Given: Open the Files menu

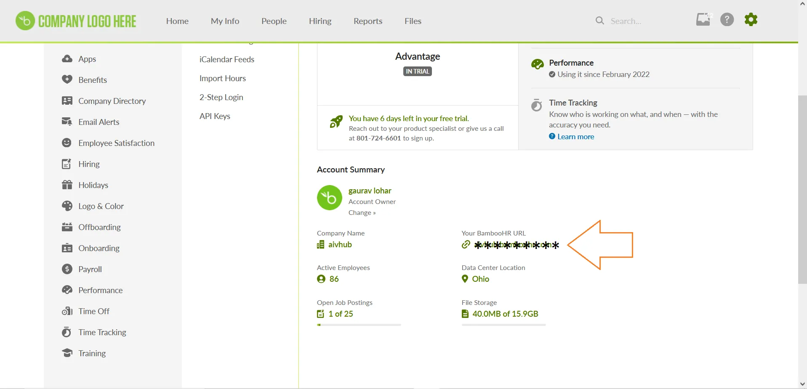Looking at the screenshot, I should [x=413, y=21].
